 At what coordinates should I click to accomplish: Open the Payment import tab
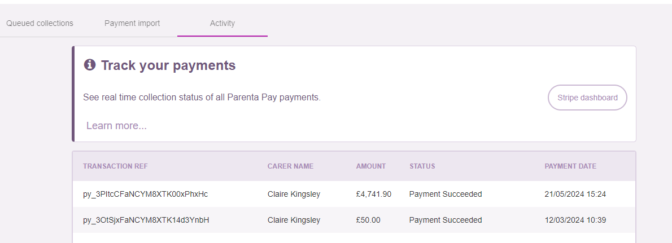[132, 23]
